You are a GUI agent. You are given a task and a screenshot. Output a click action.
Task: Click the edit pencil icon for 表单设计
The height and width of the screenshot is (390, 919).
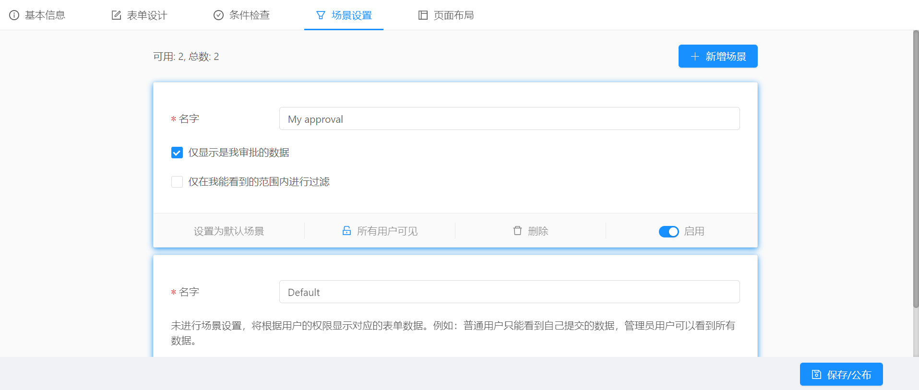[116, 15]
